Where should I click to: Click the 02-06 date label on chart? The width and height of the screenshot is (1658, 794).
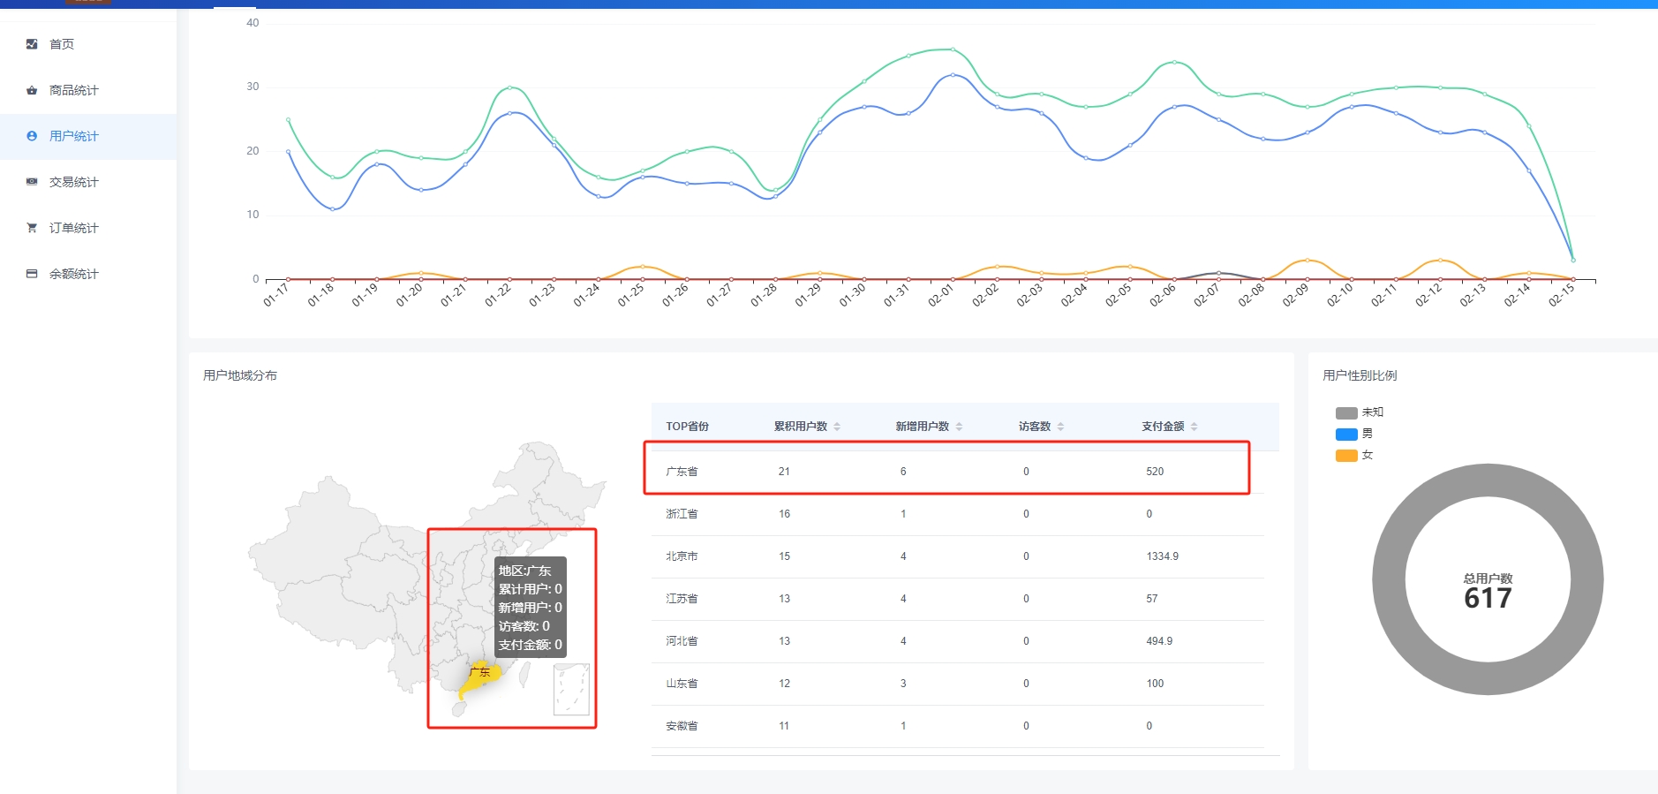click(1163, 294)
